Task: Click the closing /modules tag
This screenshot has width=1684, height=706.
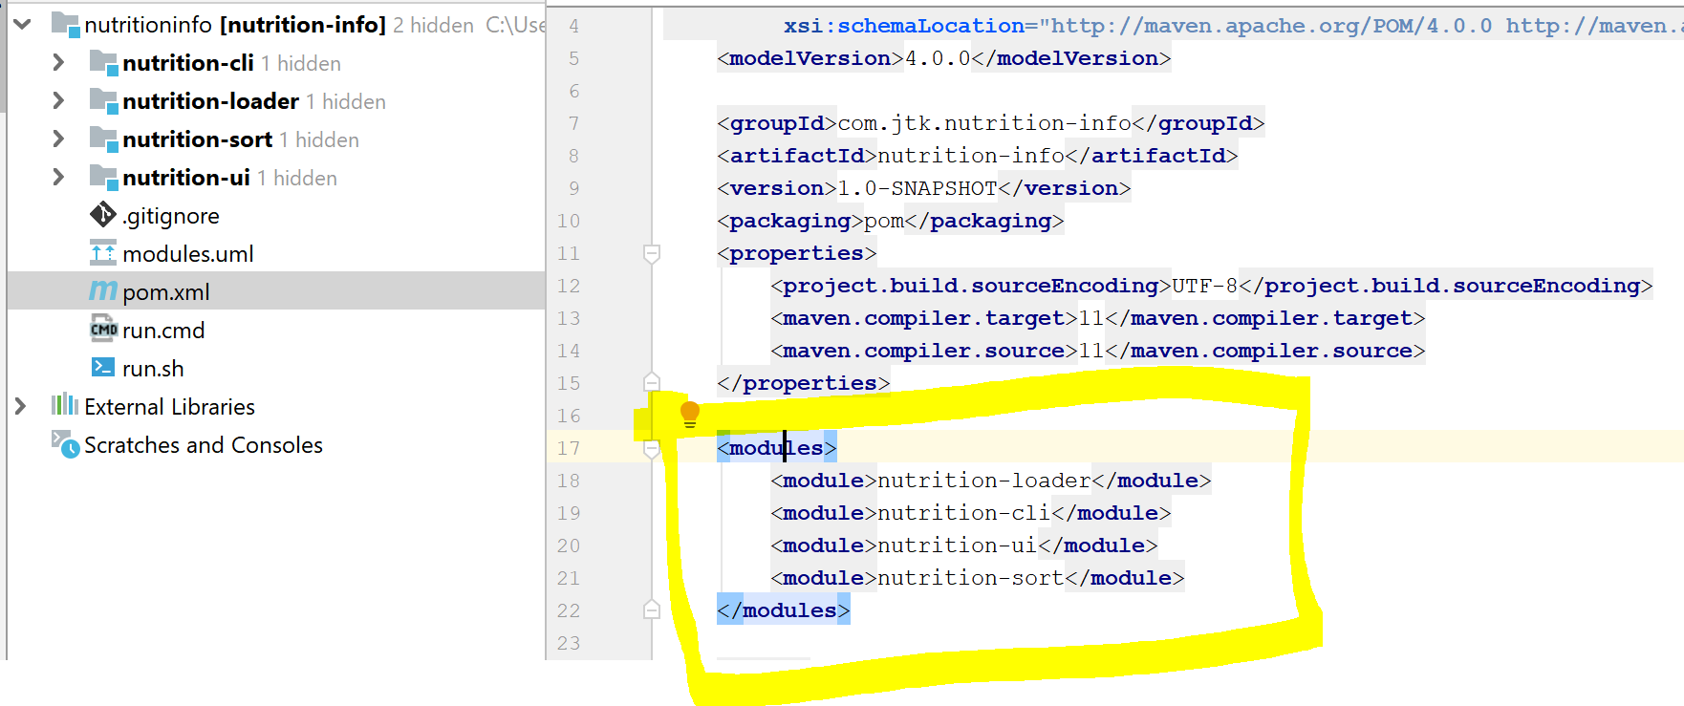Action: 784,610
